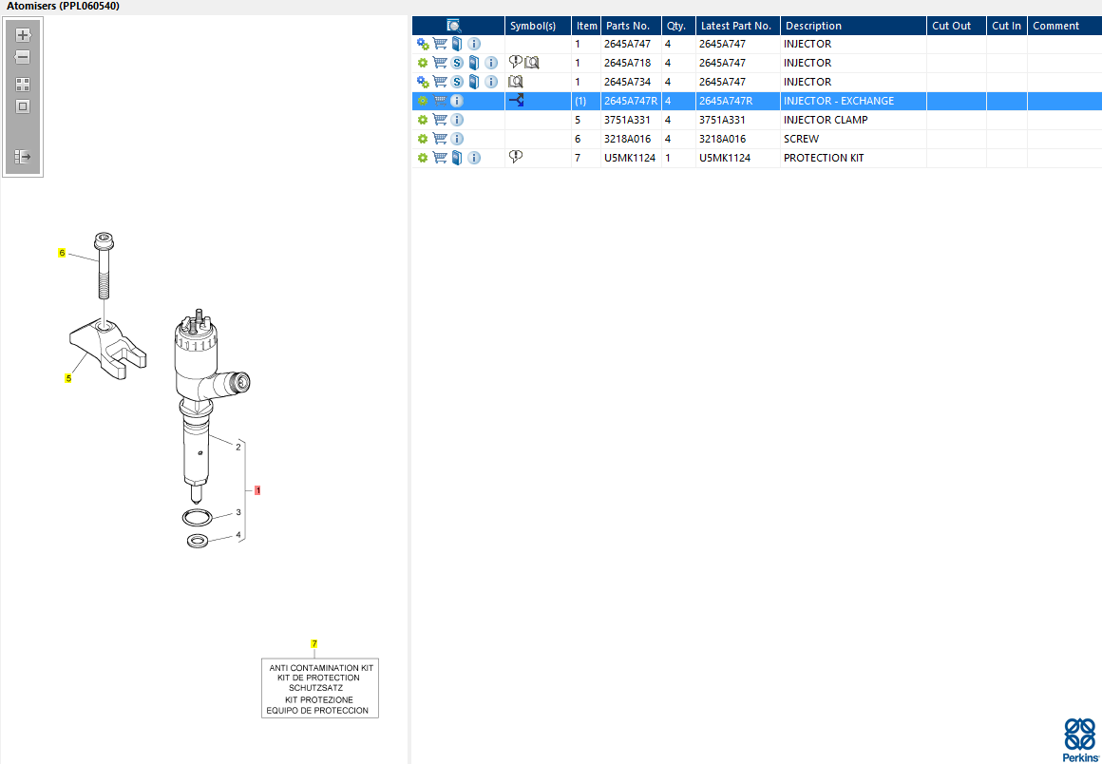Click the S supersession icon for 2645A718
Image resolution: width=1102 pixels, height=764 pixels.
tap(457, 64)
